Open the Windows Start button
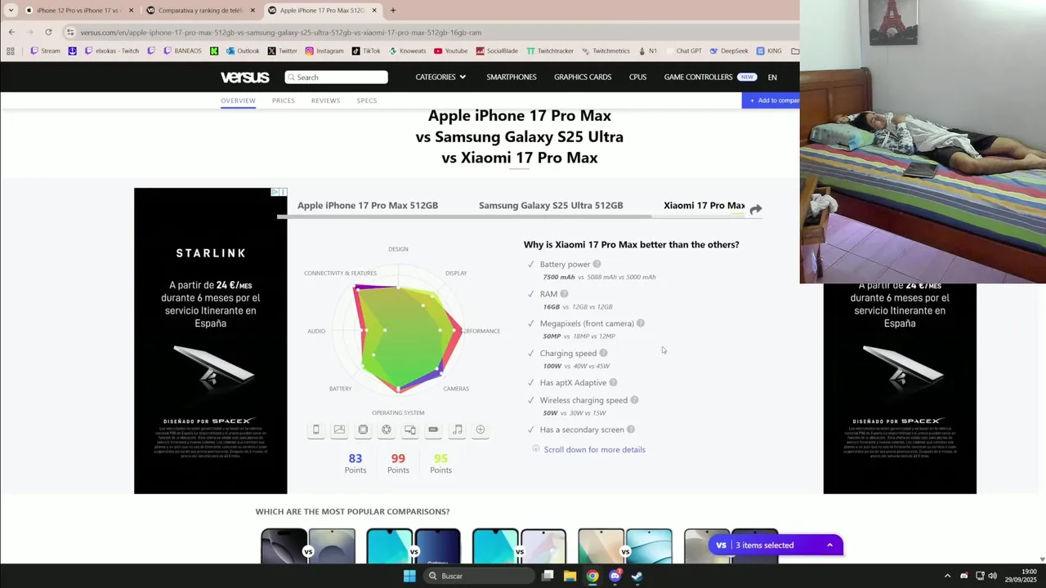The height and width of the screenshot is (588, 1046). pos(409,576)
